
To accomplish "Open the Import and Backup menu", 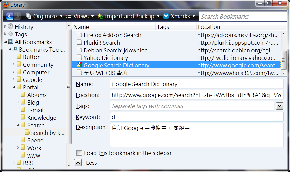I will (128, 16).
